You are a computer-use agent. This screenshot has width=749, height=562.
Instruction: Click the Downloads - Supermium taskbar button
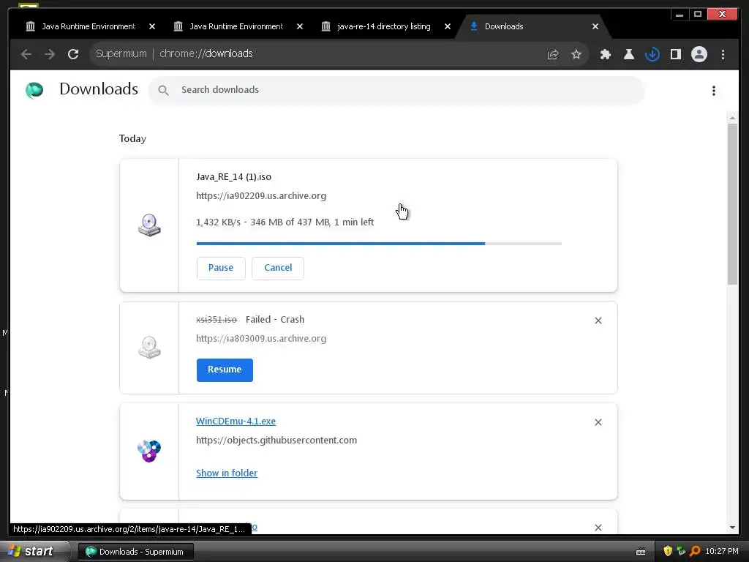point(135,552)
